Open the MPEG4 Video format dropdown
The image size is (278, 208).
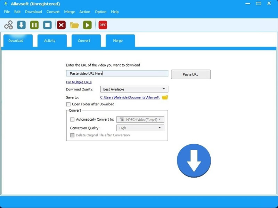click(140, 119)
